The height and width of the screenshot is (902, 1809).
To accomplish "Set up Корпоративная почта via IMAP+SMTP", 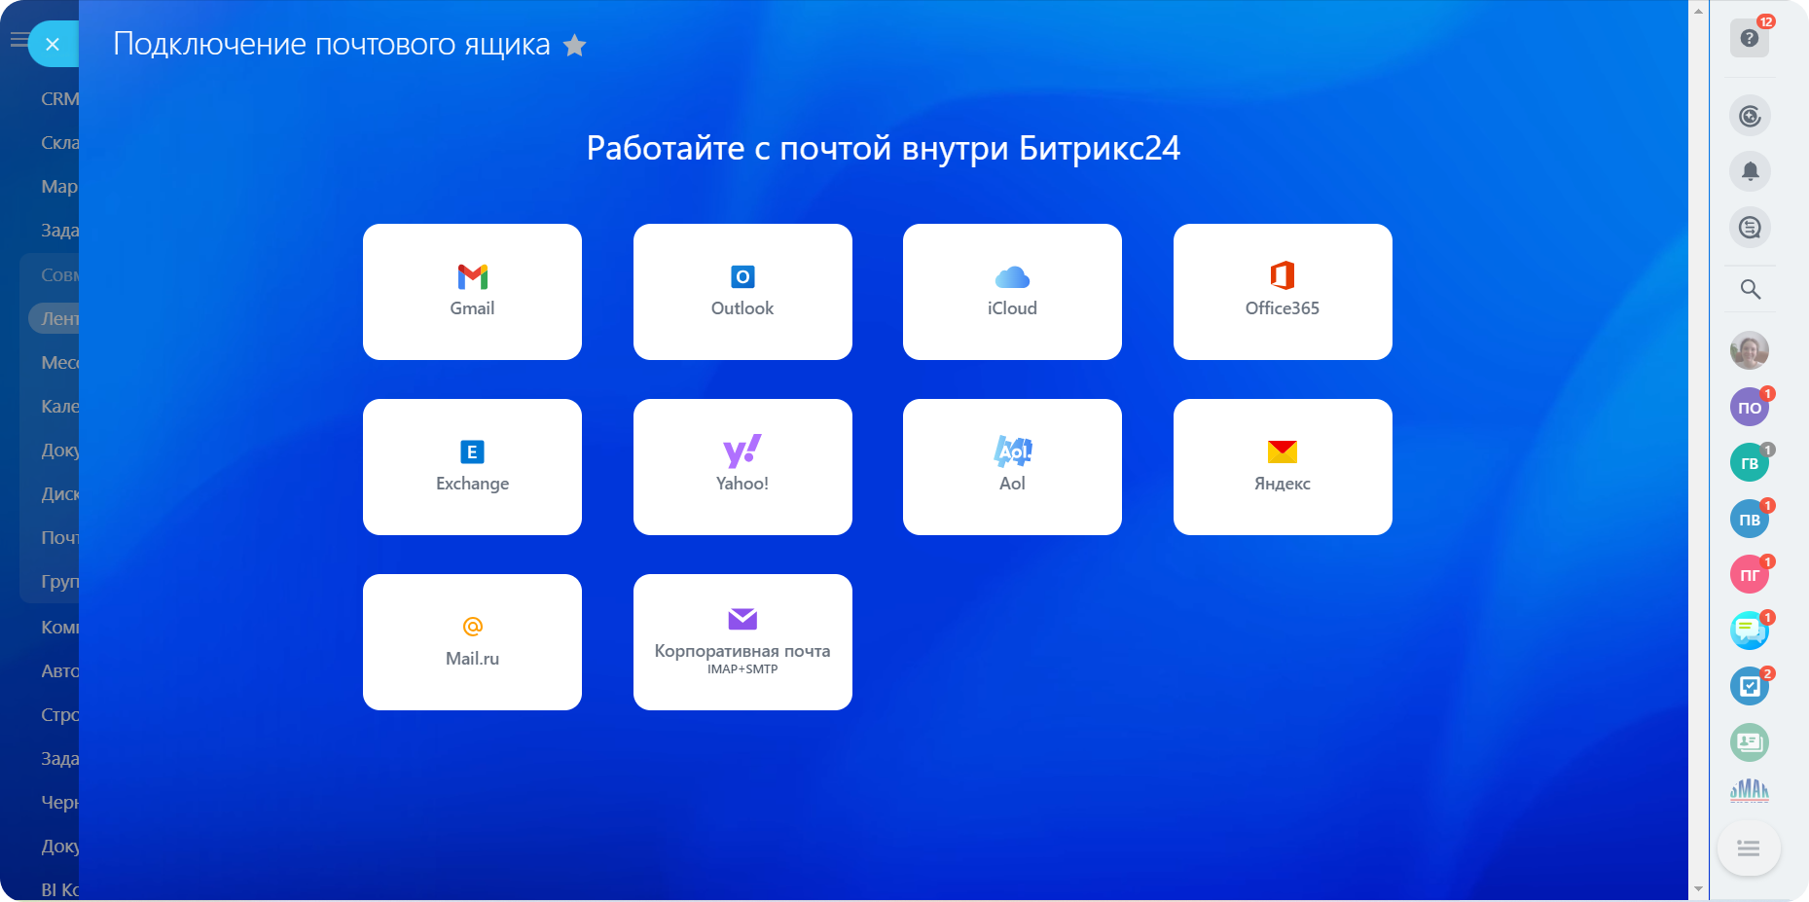I will coord(742,642).
